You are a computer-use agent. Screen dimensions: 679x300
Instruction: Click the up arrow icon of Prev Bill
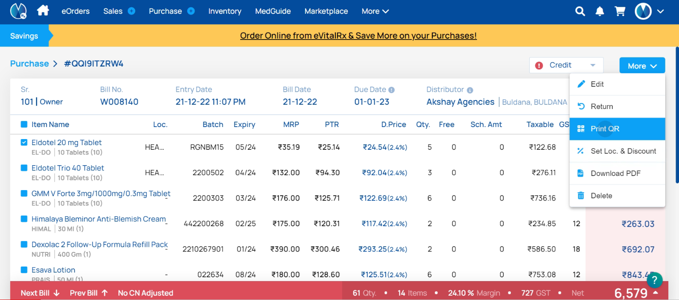pos(105,293)
